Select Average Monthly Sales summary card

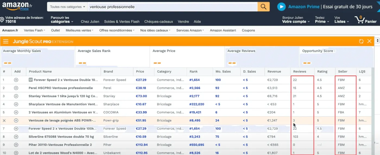pyautogui.click(x=37, y=57)
